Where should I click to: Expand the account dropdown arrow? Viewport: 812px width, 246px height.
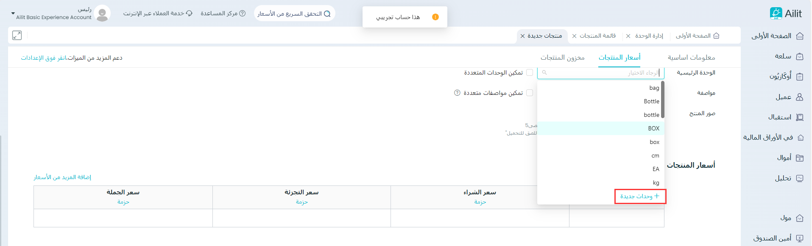click(13, 14)
